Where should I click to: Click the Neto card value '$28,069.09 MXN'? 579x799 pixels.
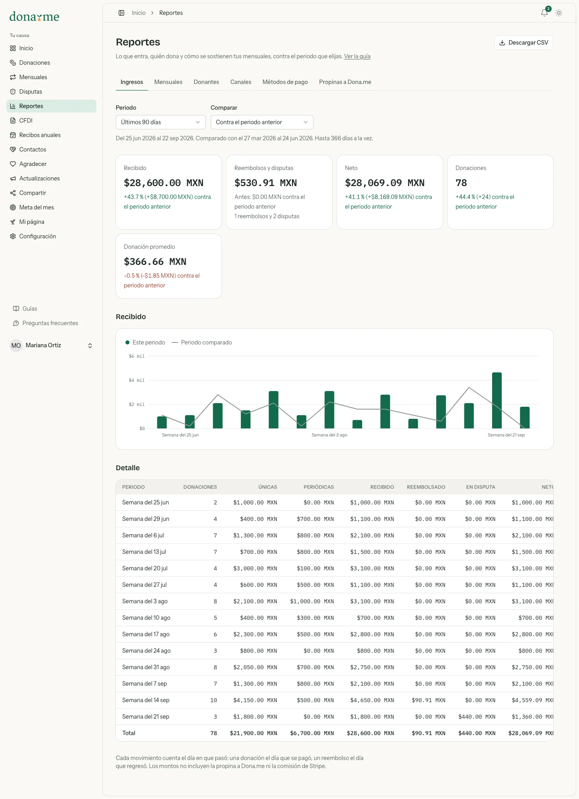click(385, 183)
